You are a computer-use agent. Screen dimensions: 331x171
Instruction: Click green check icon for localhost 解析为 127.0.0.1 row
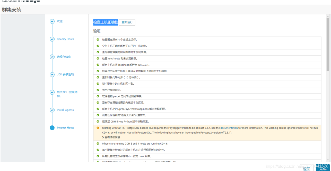[x=98, y=65]
